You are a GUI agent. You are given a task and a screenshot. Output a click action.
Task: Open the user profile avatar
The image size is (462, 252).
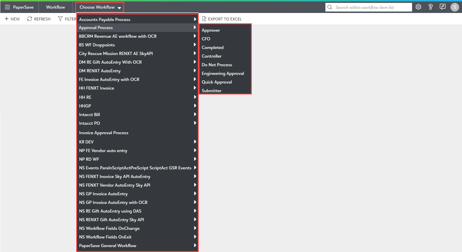pyautogui.click(x=454, y=7)
